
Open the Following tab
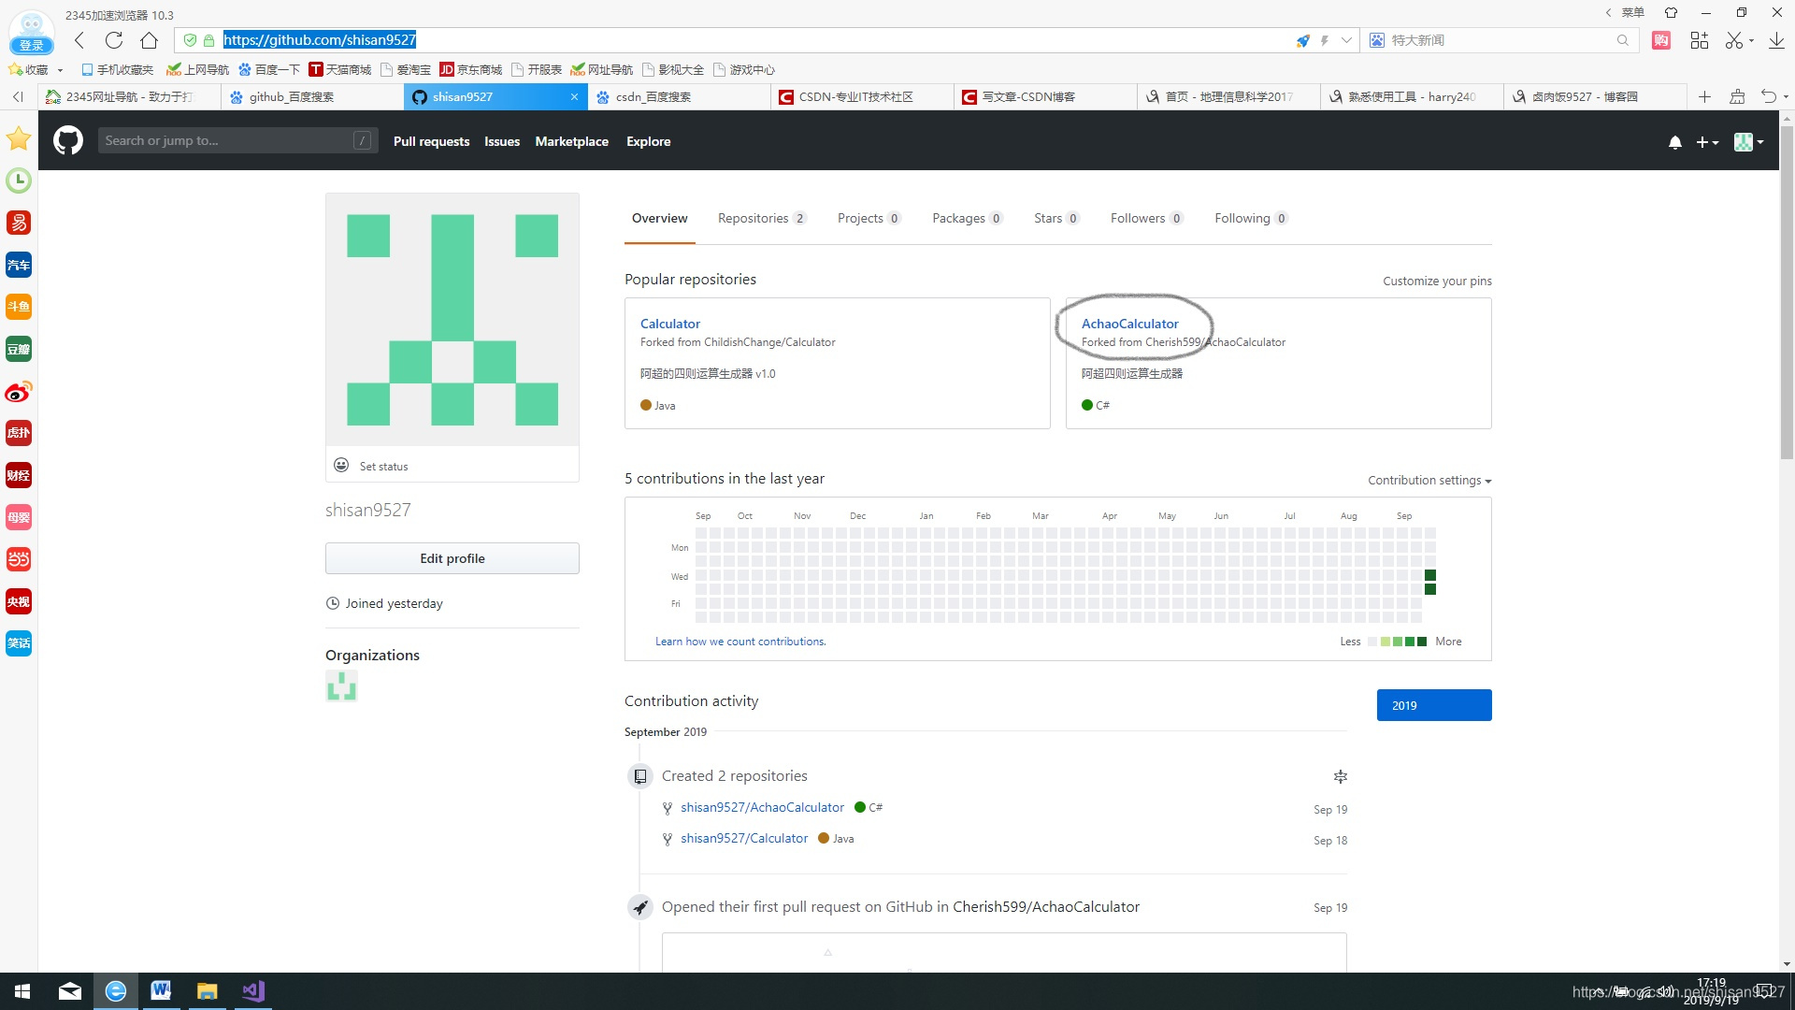(x=1251, y=218)
